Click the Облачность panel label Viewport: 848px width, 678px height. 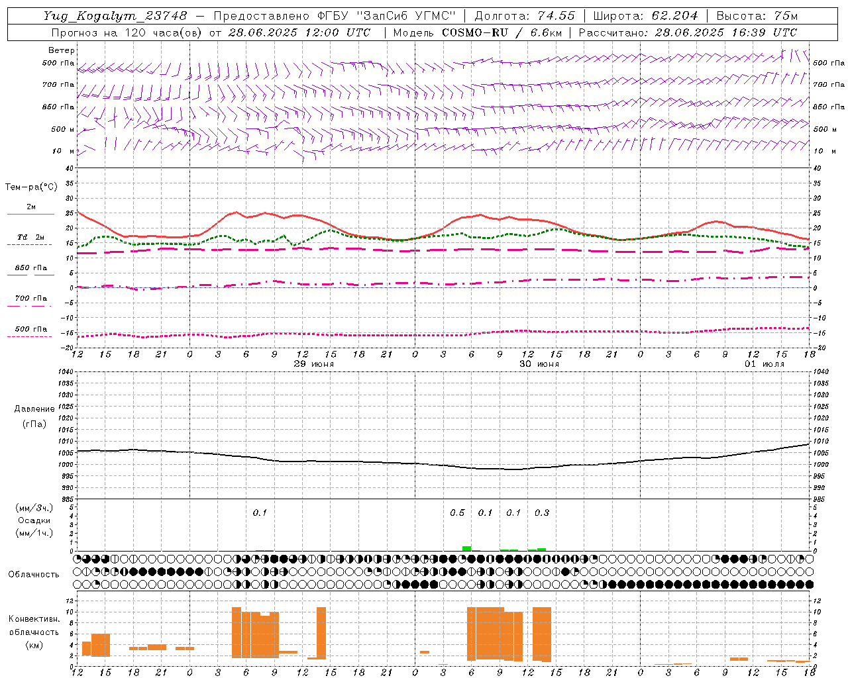coord(34,575)
